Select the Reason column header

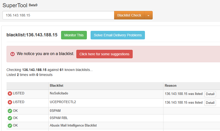pyautogui.click(x=170, y=85)
